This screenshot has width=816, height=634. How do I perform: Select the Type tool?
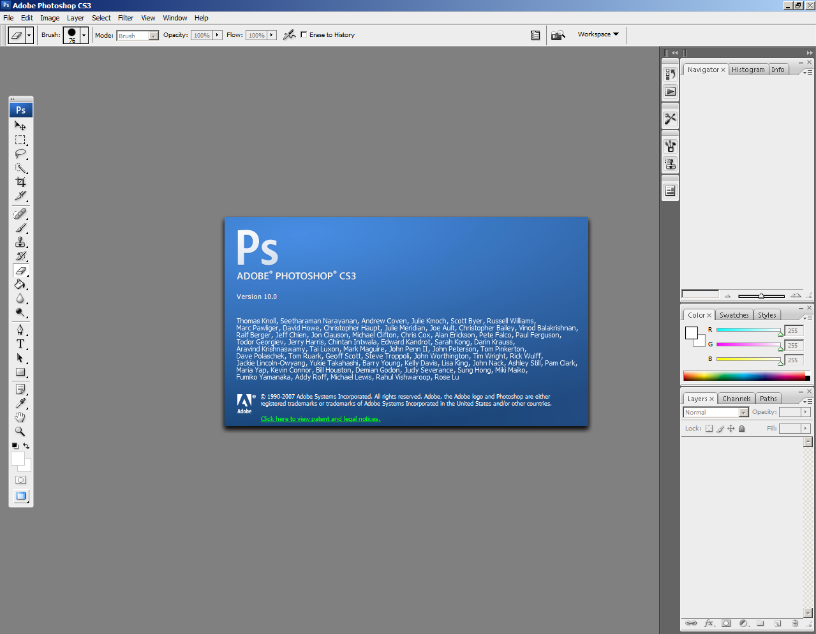pos(20,344)
